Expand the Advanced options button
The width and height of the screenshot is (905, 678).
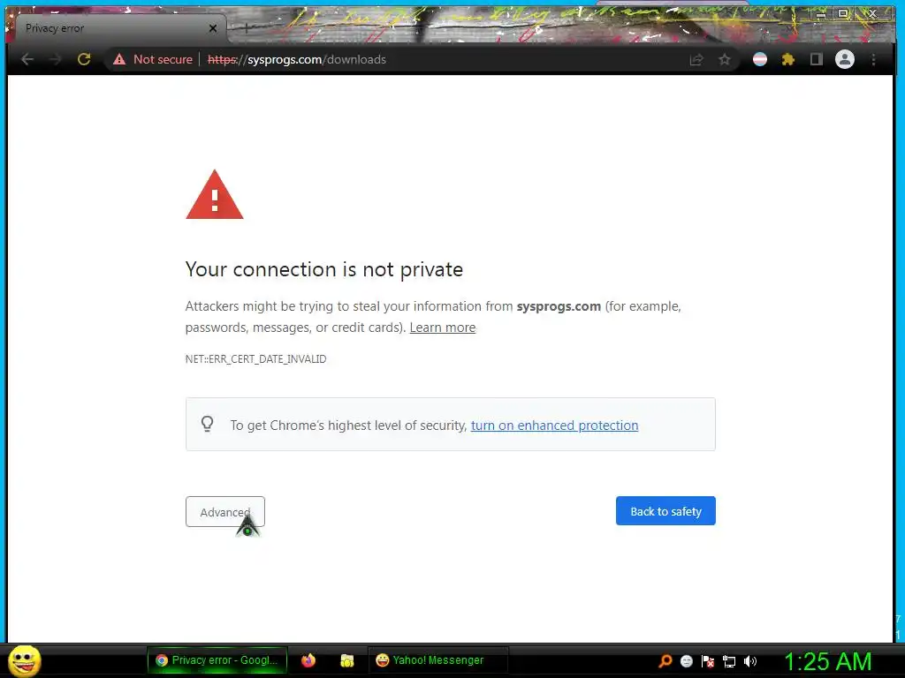pos(225,511)
